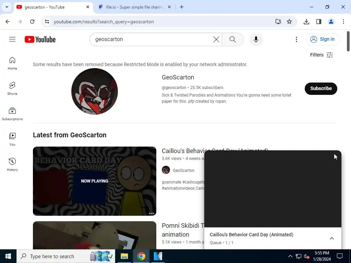Click inside the geoscarton search field
351x263 pixels.
coord(152,39)
